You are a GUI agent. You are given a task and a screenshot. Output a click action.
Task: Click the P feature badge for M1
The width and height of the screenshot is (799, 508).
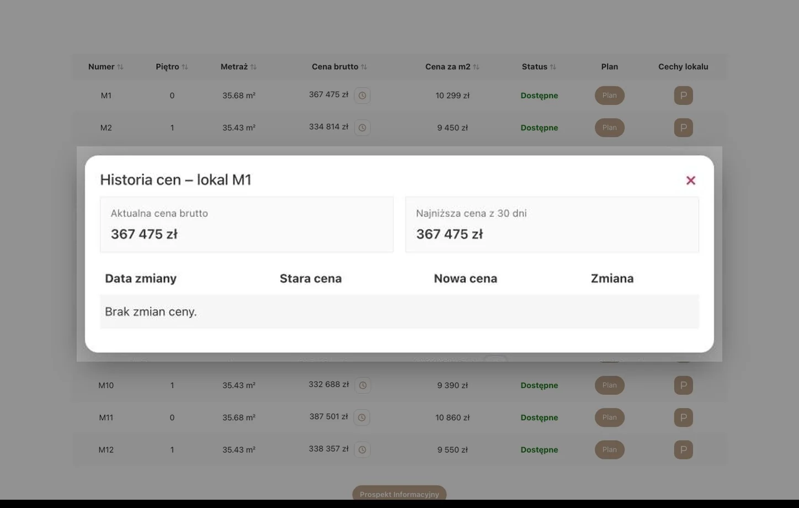tap(683, 96)
